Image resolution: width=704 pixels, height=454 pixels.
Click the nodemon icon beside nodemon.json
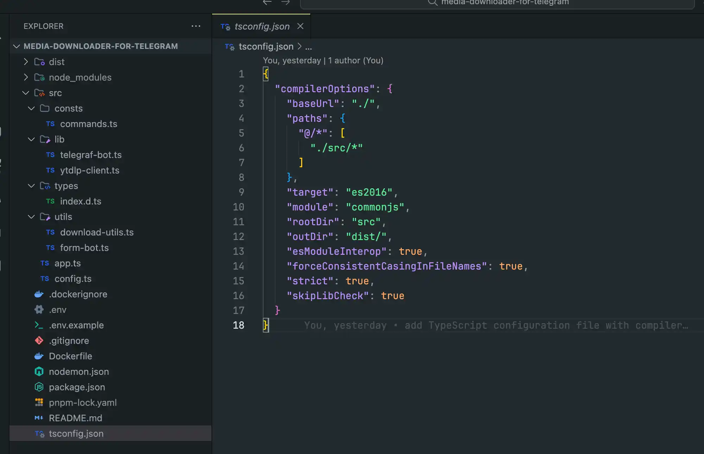click(39, 372)
